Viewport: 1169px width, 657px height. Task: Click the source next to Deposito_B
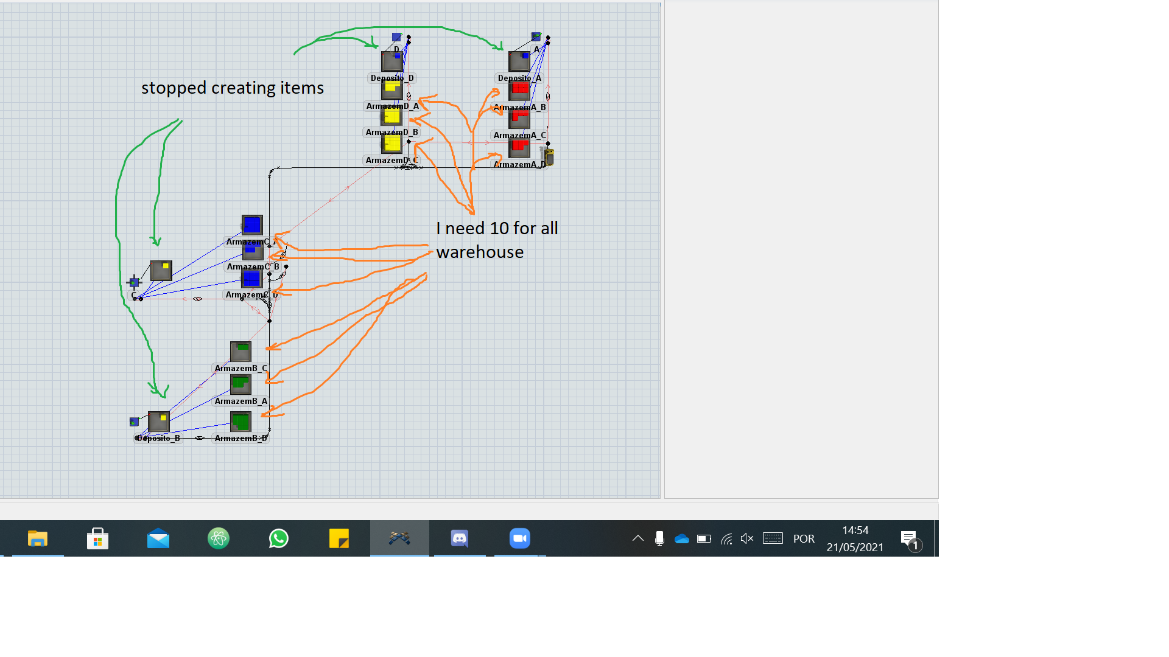(134, 422)
